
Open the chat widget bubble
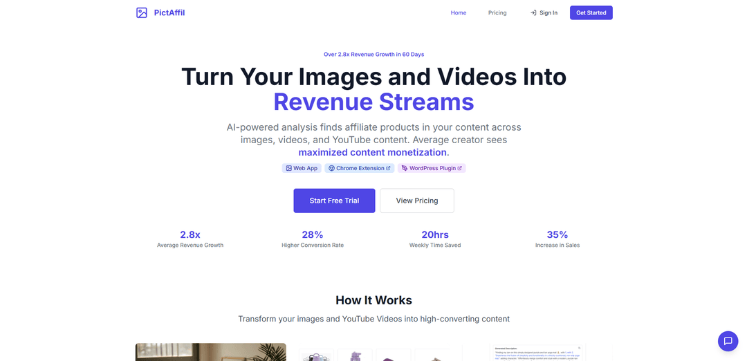coord(728,341)
